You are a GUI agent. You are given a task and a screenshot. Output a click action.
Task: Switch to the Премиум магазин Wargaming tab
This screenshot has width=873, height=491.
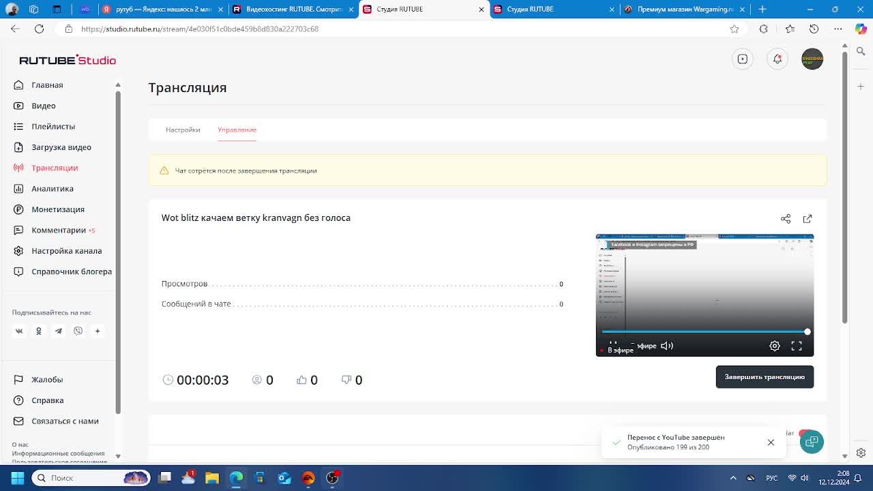coord(684,10)
